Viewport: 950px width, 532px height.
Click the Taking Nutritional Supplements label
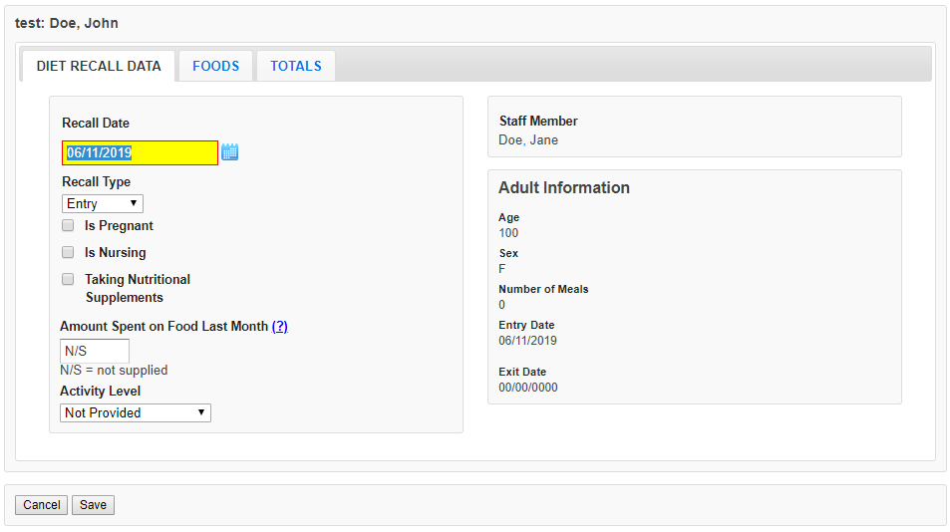[137, 288]
